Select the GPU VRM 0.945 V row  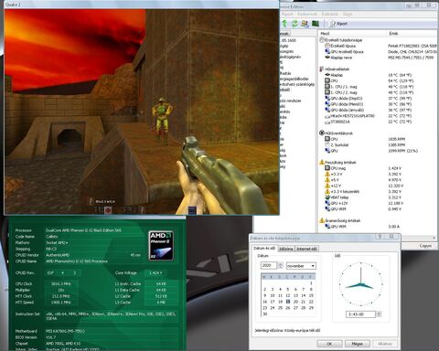[x=336, y=208]
